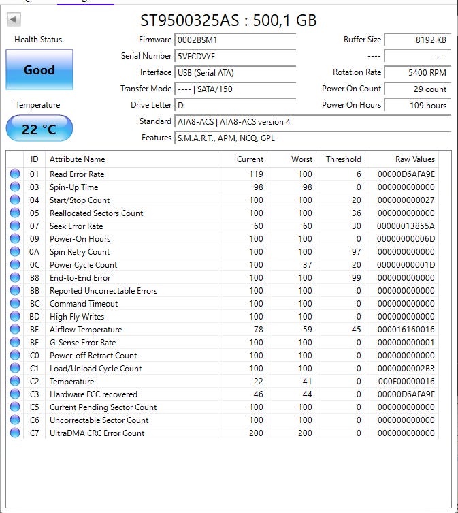This screenshot has width=458, height=513.
Task: Click the Firmware field showing 0002BSM1
Action: click(235, 40)
